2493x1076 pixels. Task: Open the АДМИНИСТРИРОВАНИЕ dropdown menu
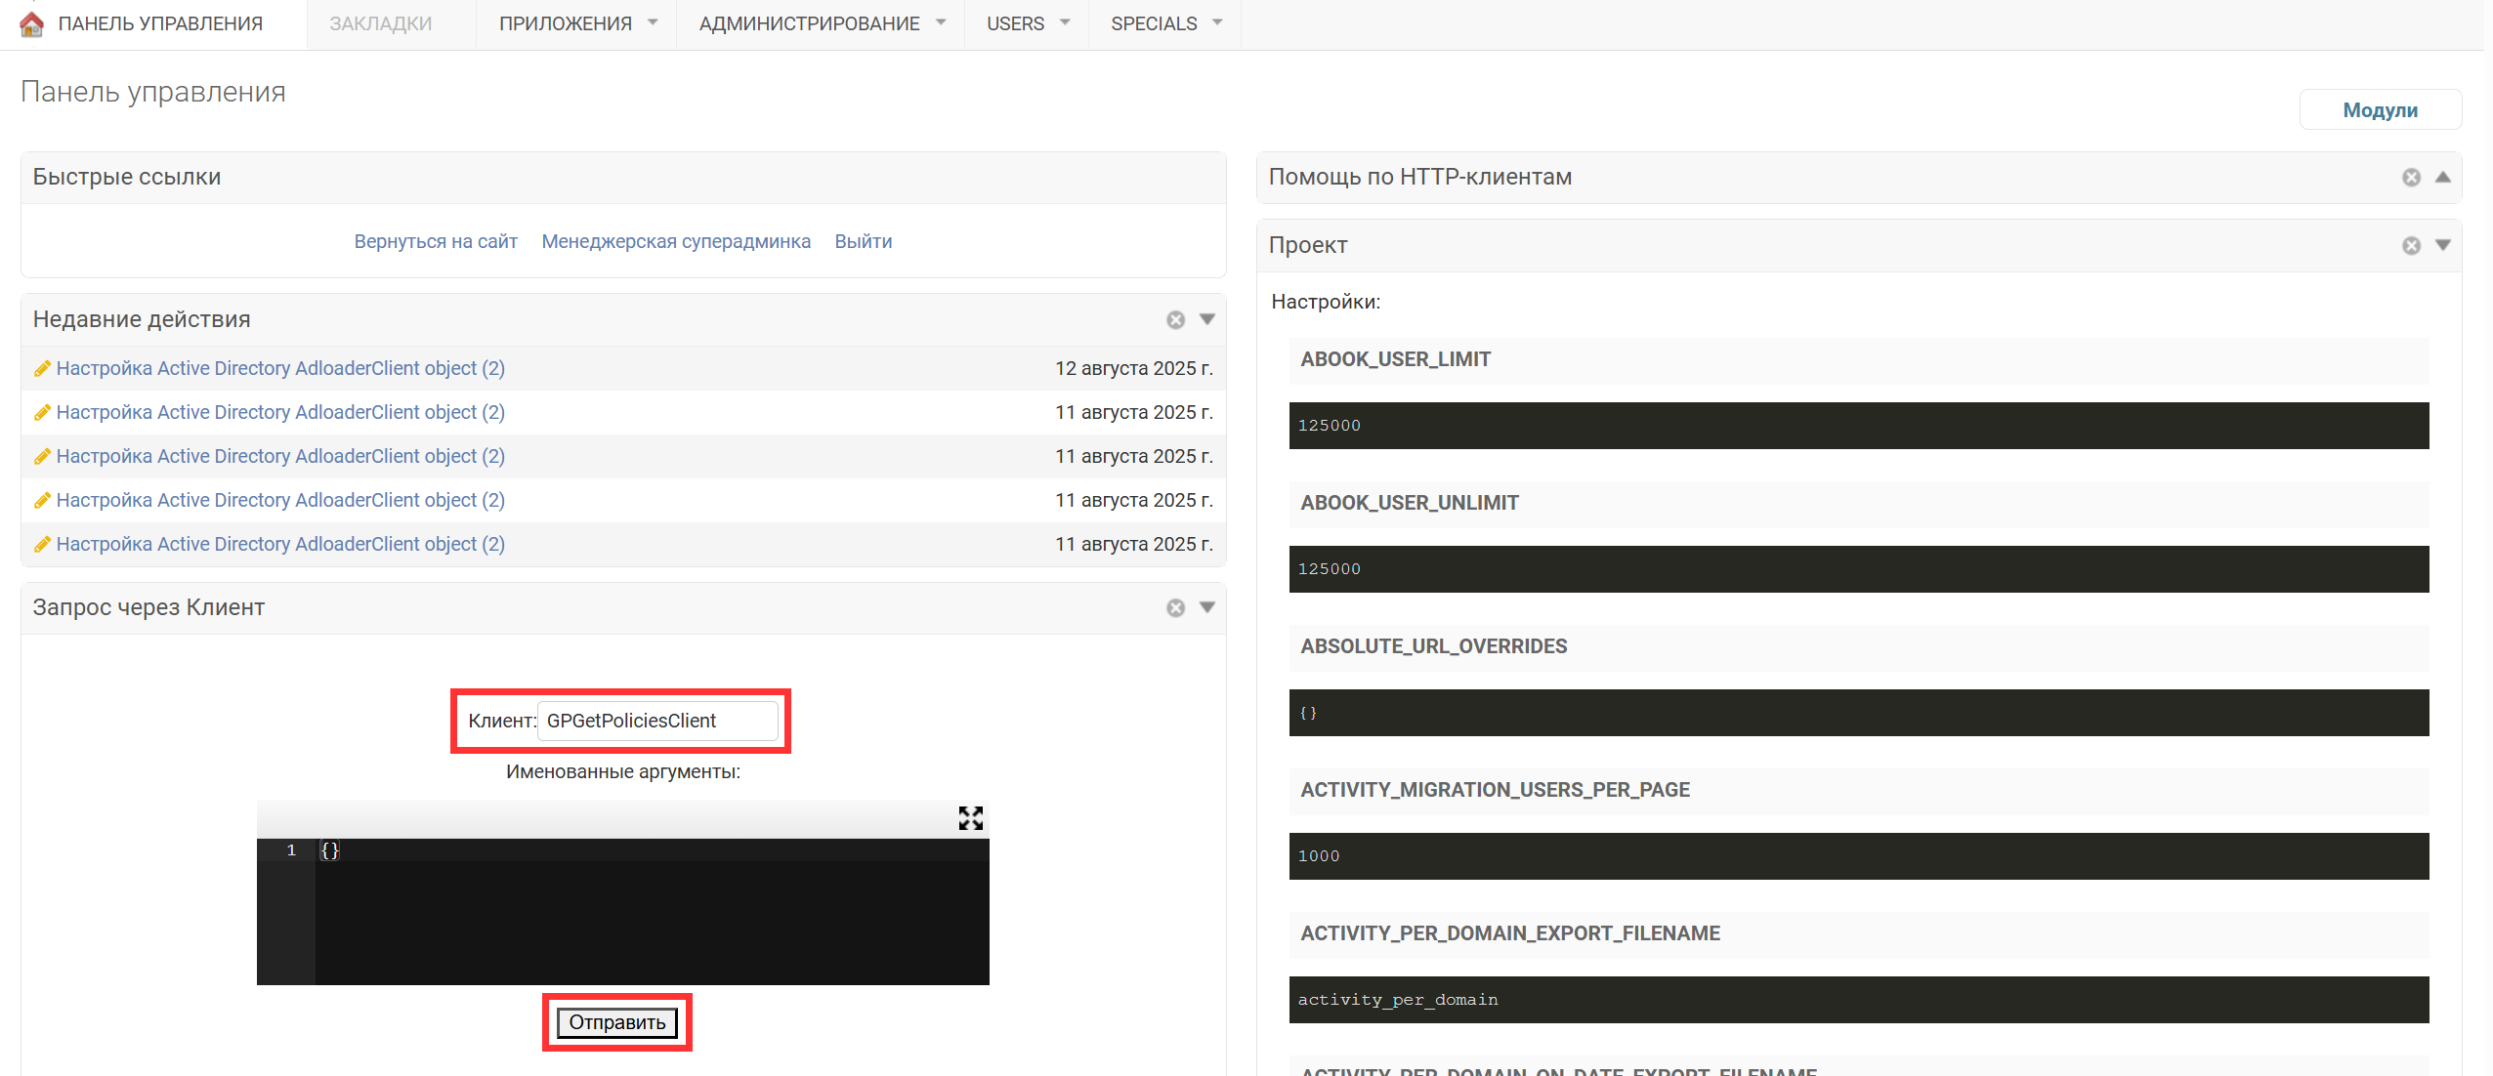pos(821,23)
